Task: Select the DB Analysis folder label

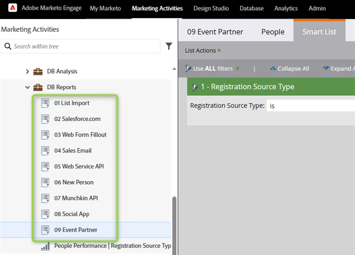Action: pyautogui.click(x=62, y=71)
